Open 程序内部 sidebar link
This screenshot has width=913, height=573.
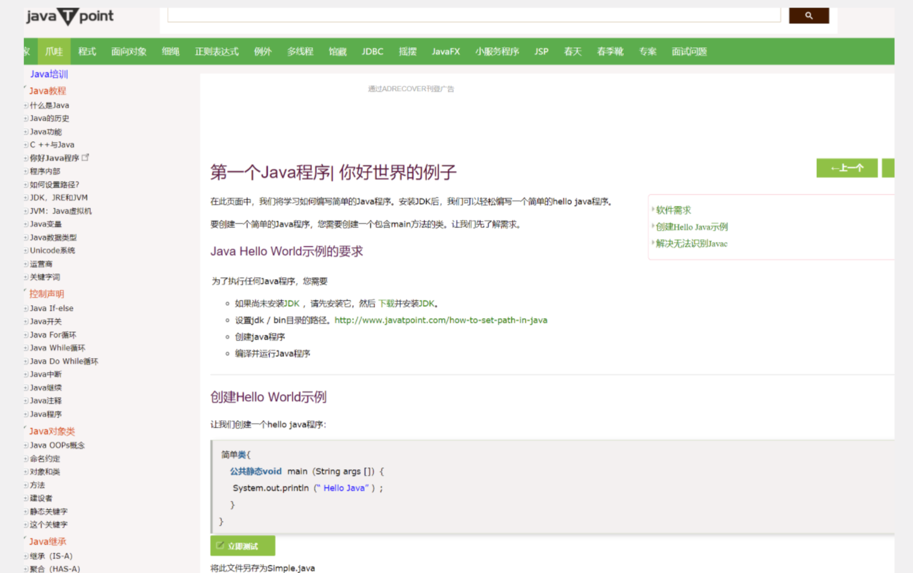45,171
